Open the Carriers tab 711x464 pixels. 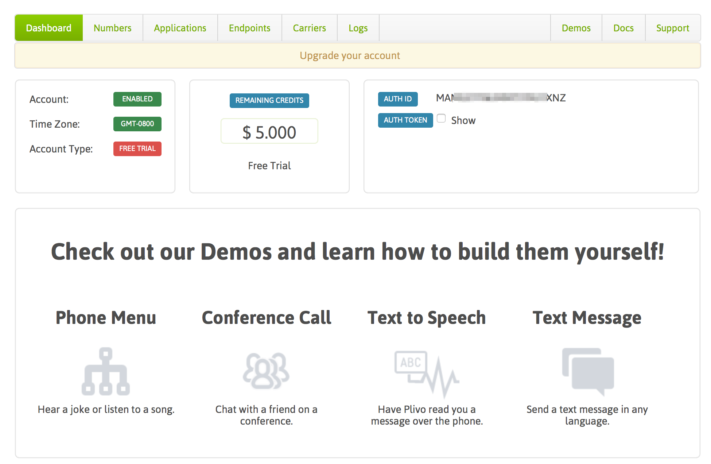click(309, 28)
